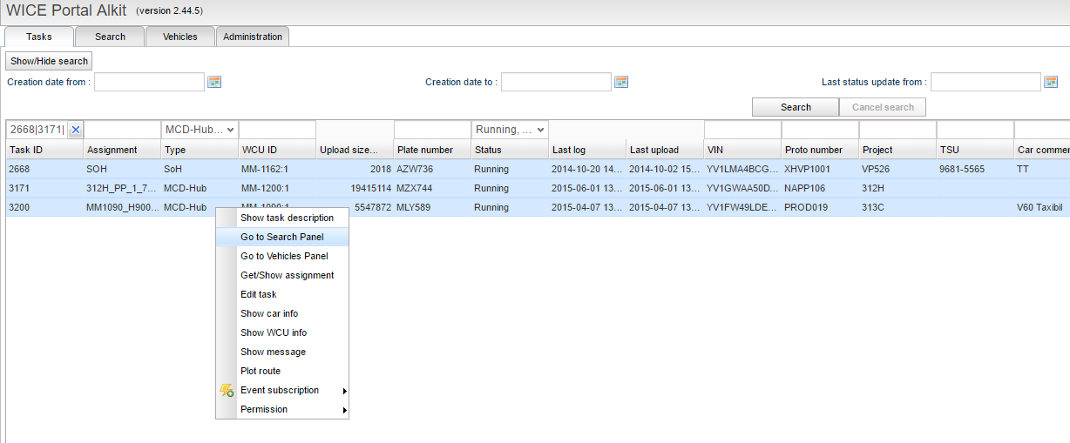
Task: Click inside Creation date from field
Action: (149, 82)
